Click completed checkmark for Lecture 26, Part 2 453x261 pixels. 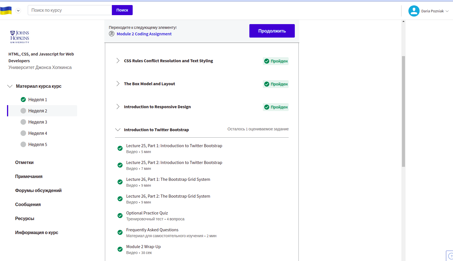(x=120, y=199)
